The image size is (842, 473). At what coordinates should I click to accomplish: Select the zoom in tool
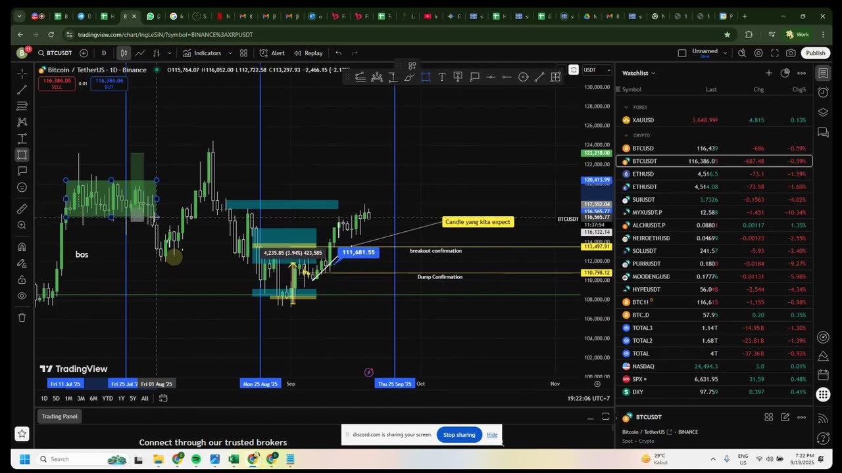point(22,225)
